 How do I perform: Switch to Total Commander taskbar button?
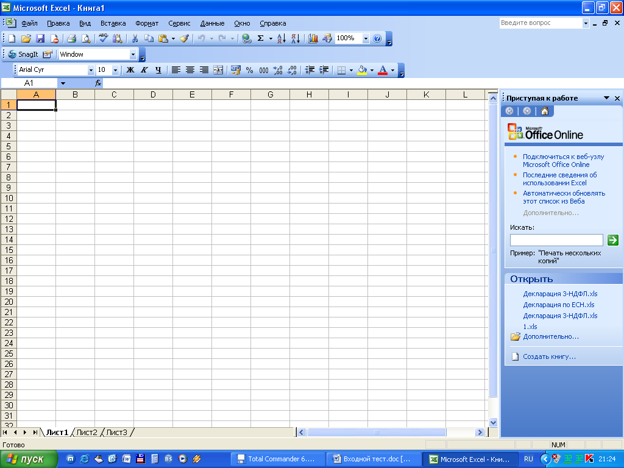tap(277, 459)
